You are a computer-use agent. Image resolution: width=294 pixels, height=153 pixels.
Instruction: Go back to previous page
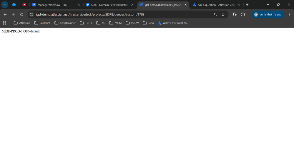tap(5, 14)
